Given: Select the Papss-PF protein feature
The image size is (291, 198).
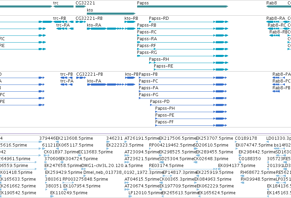Looking at the screenshot, I should pyautogui.click(x=191, y=125).
